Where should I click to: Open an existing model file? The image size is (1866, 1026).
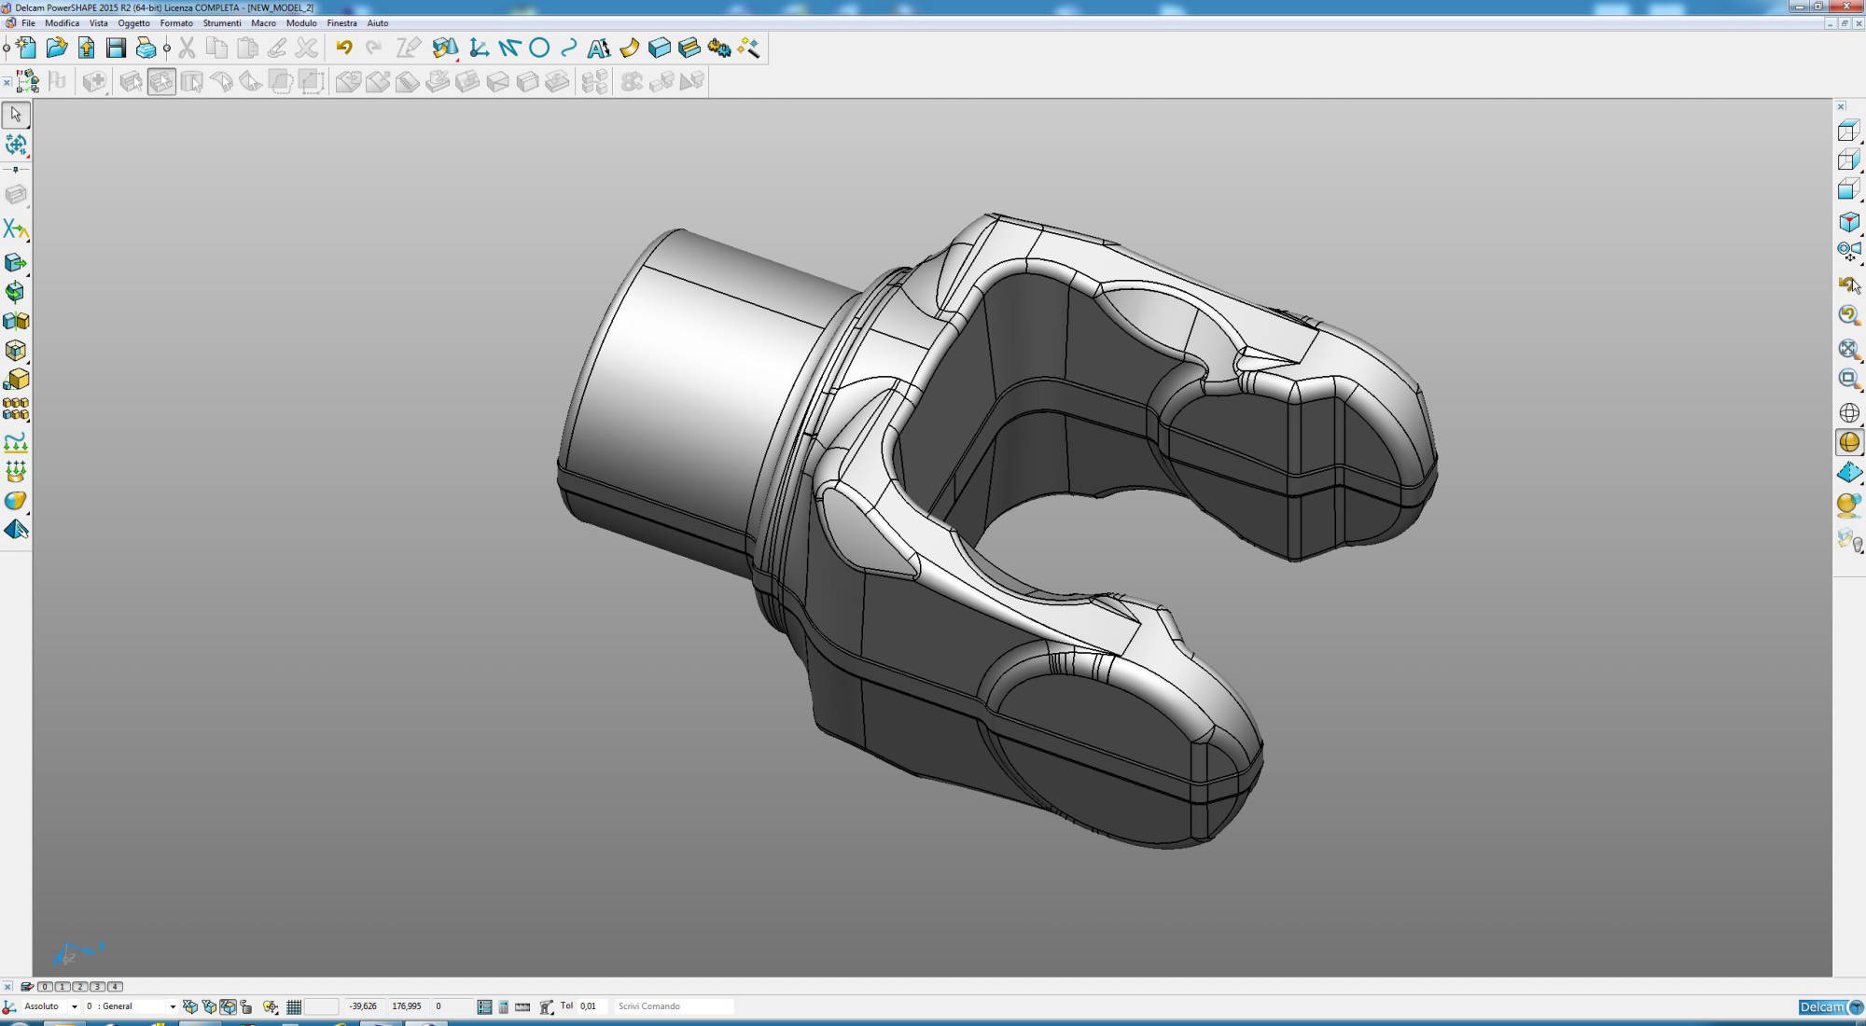[56, 48]
